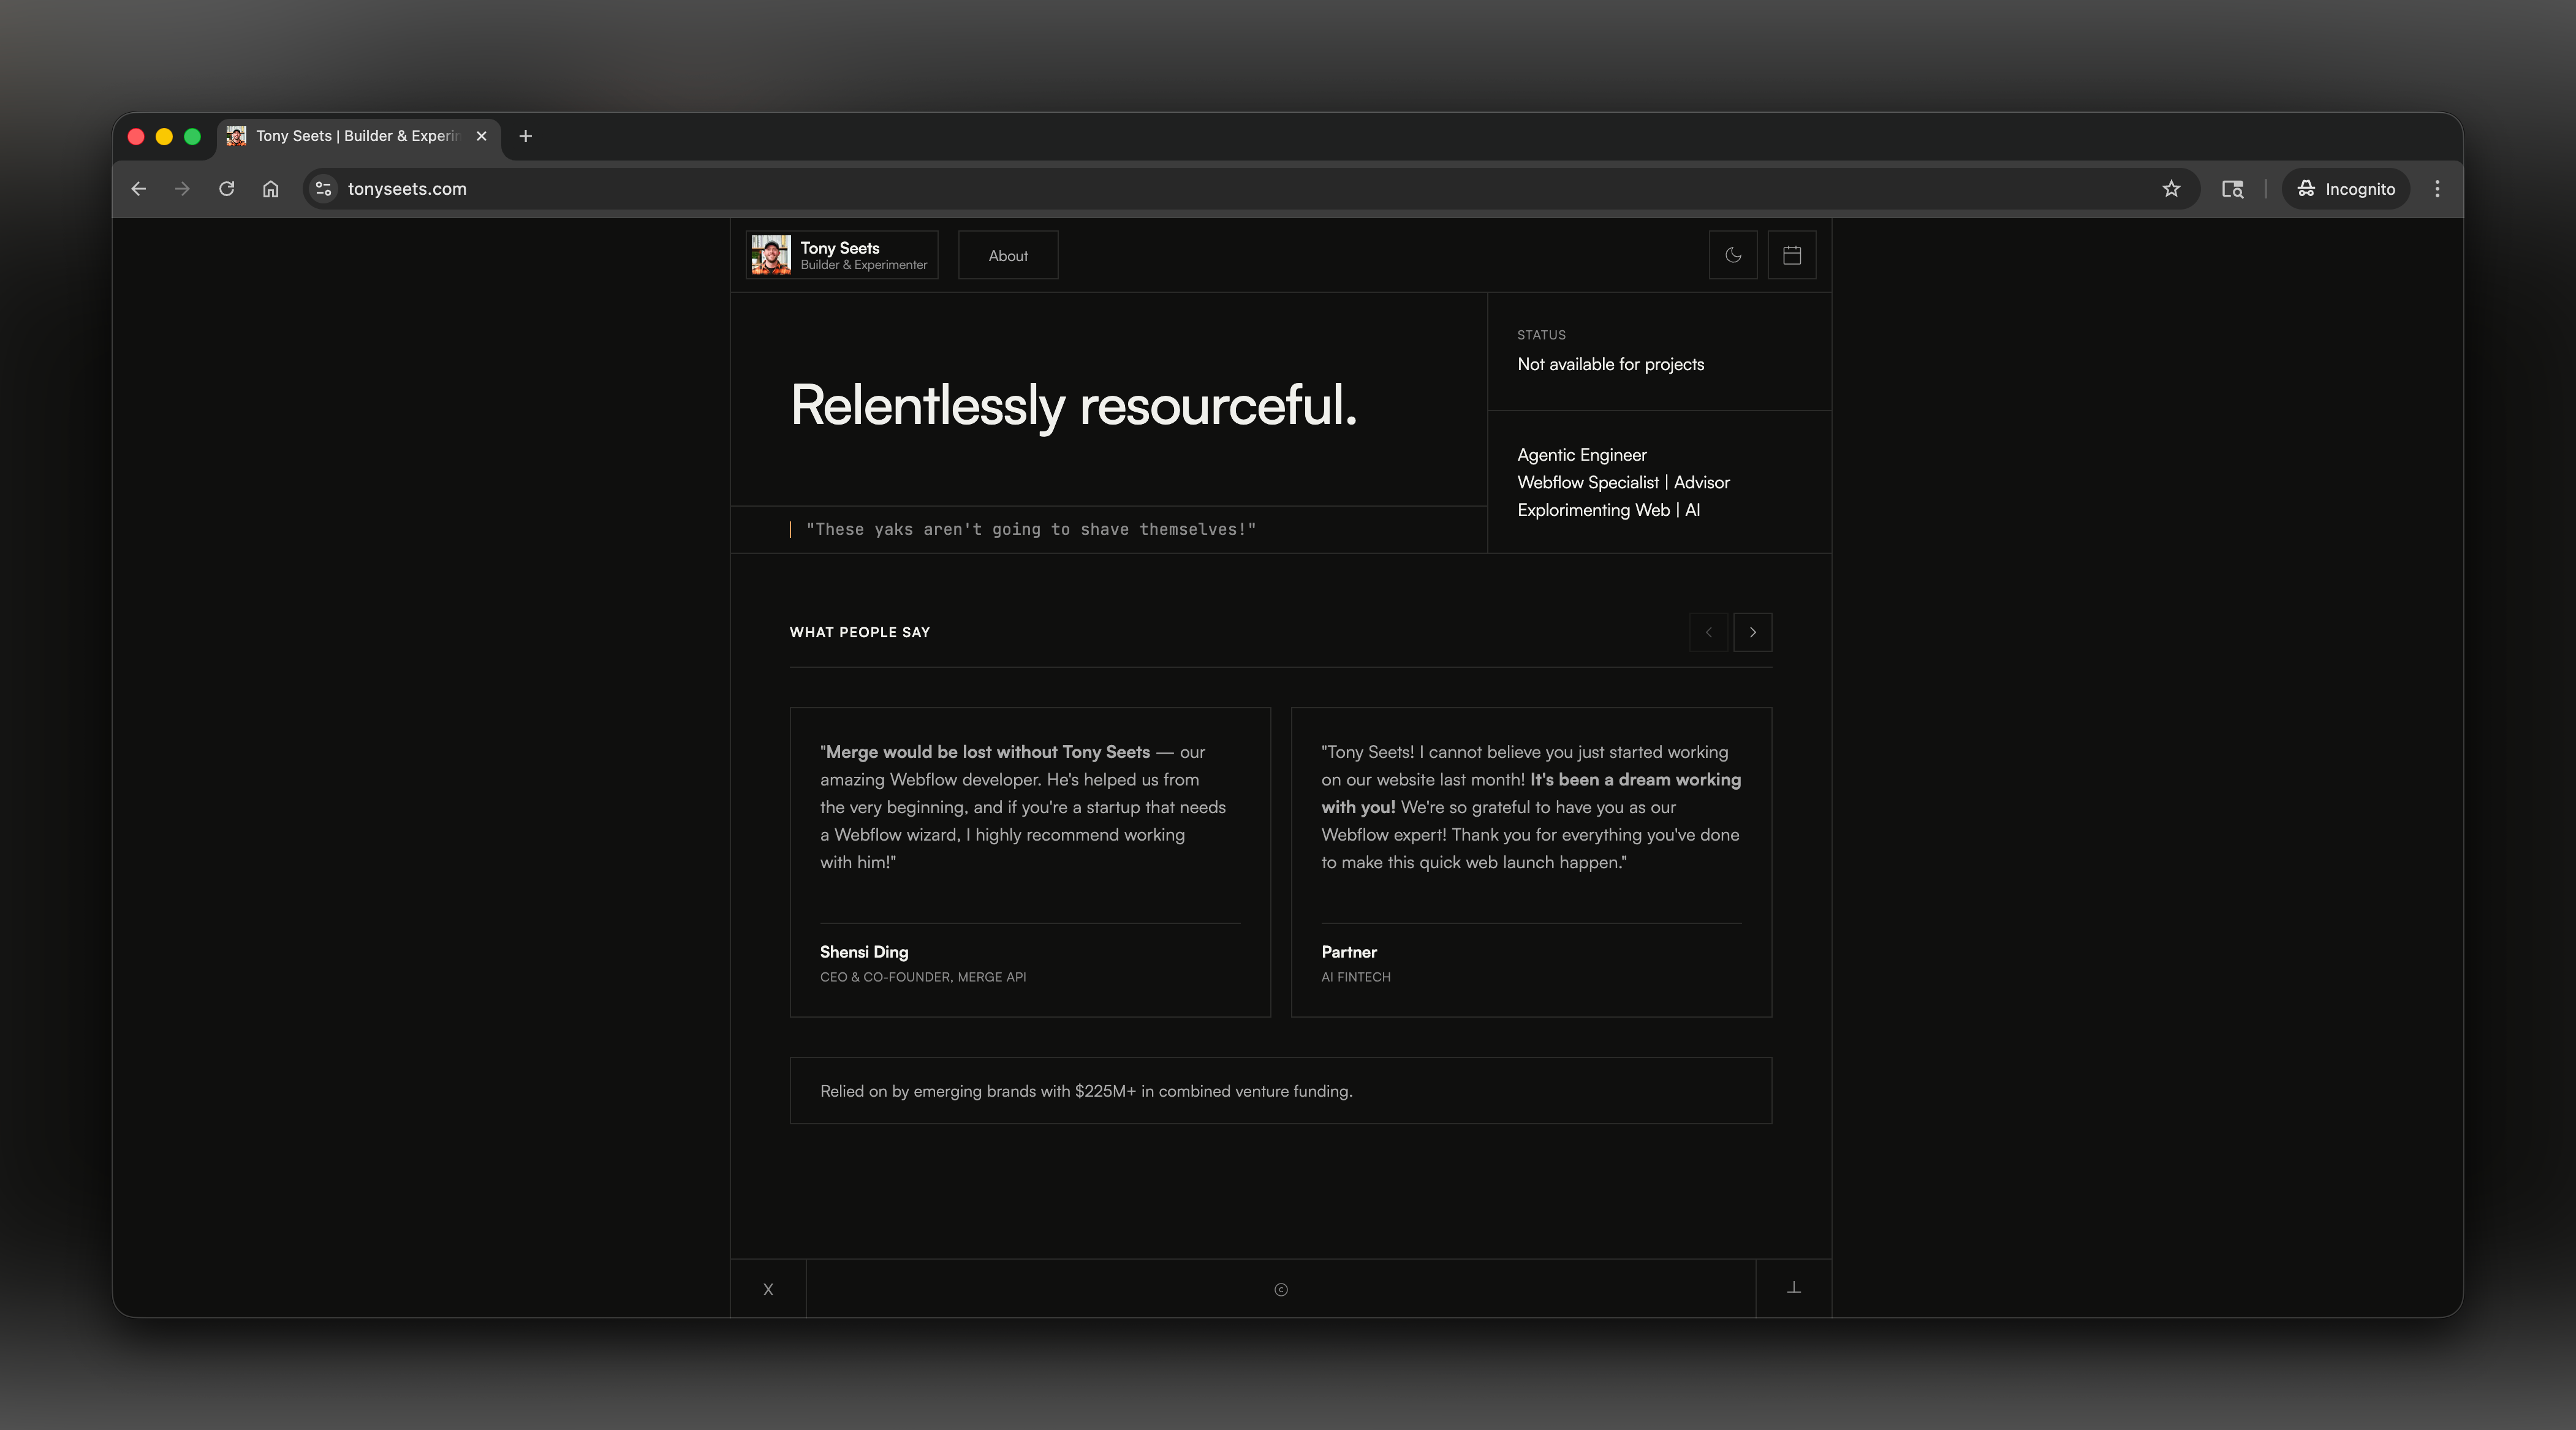Show the next testimonial with right arrow

(1752, 632)
